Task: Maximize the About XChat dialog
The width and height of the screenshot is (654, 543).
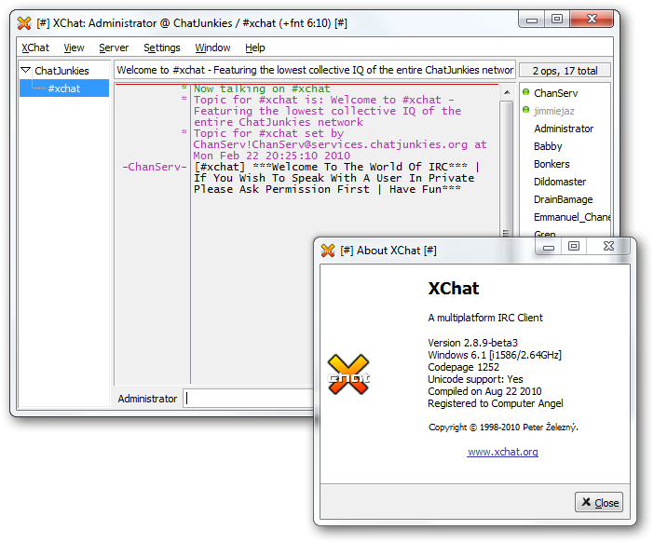Action: [574, 246]
